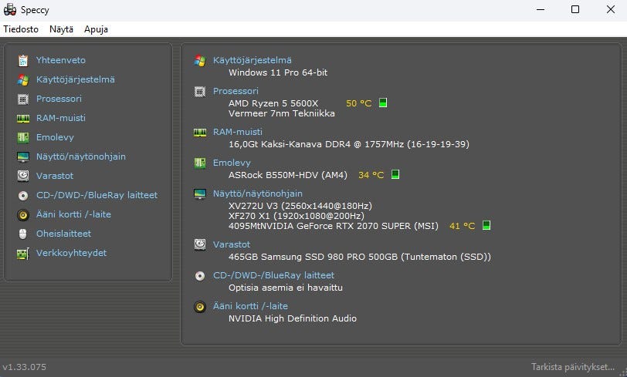Click the XV272U V3 monitor line
Image resolution: width=627 pixels, height=377 pixels.
[300, 205]
